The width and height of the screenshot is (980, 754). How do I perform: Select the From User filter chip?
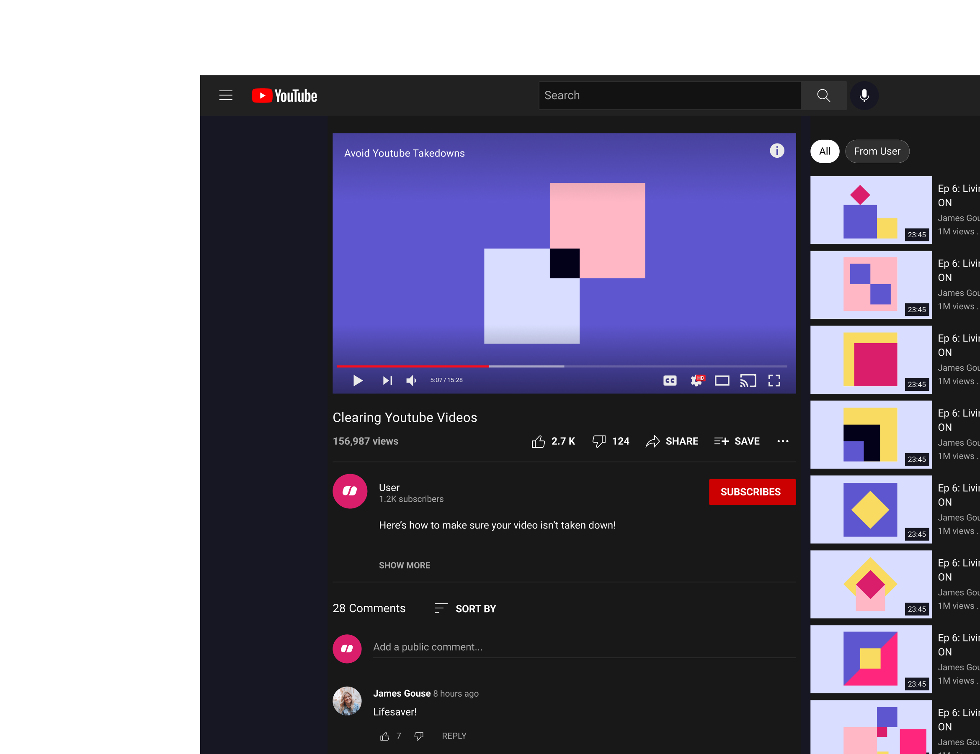[877, 151]
